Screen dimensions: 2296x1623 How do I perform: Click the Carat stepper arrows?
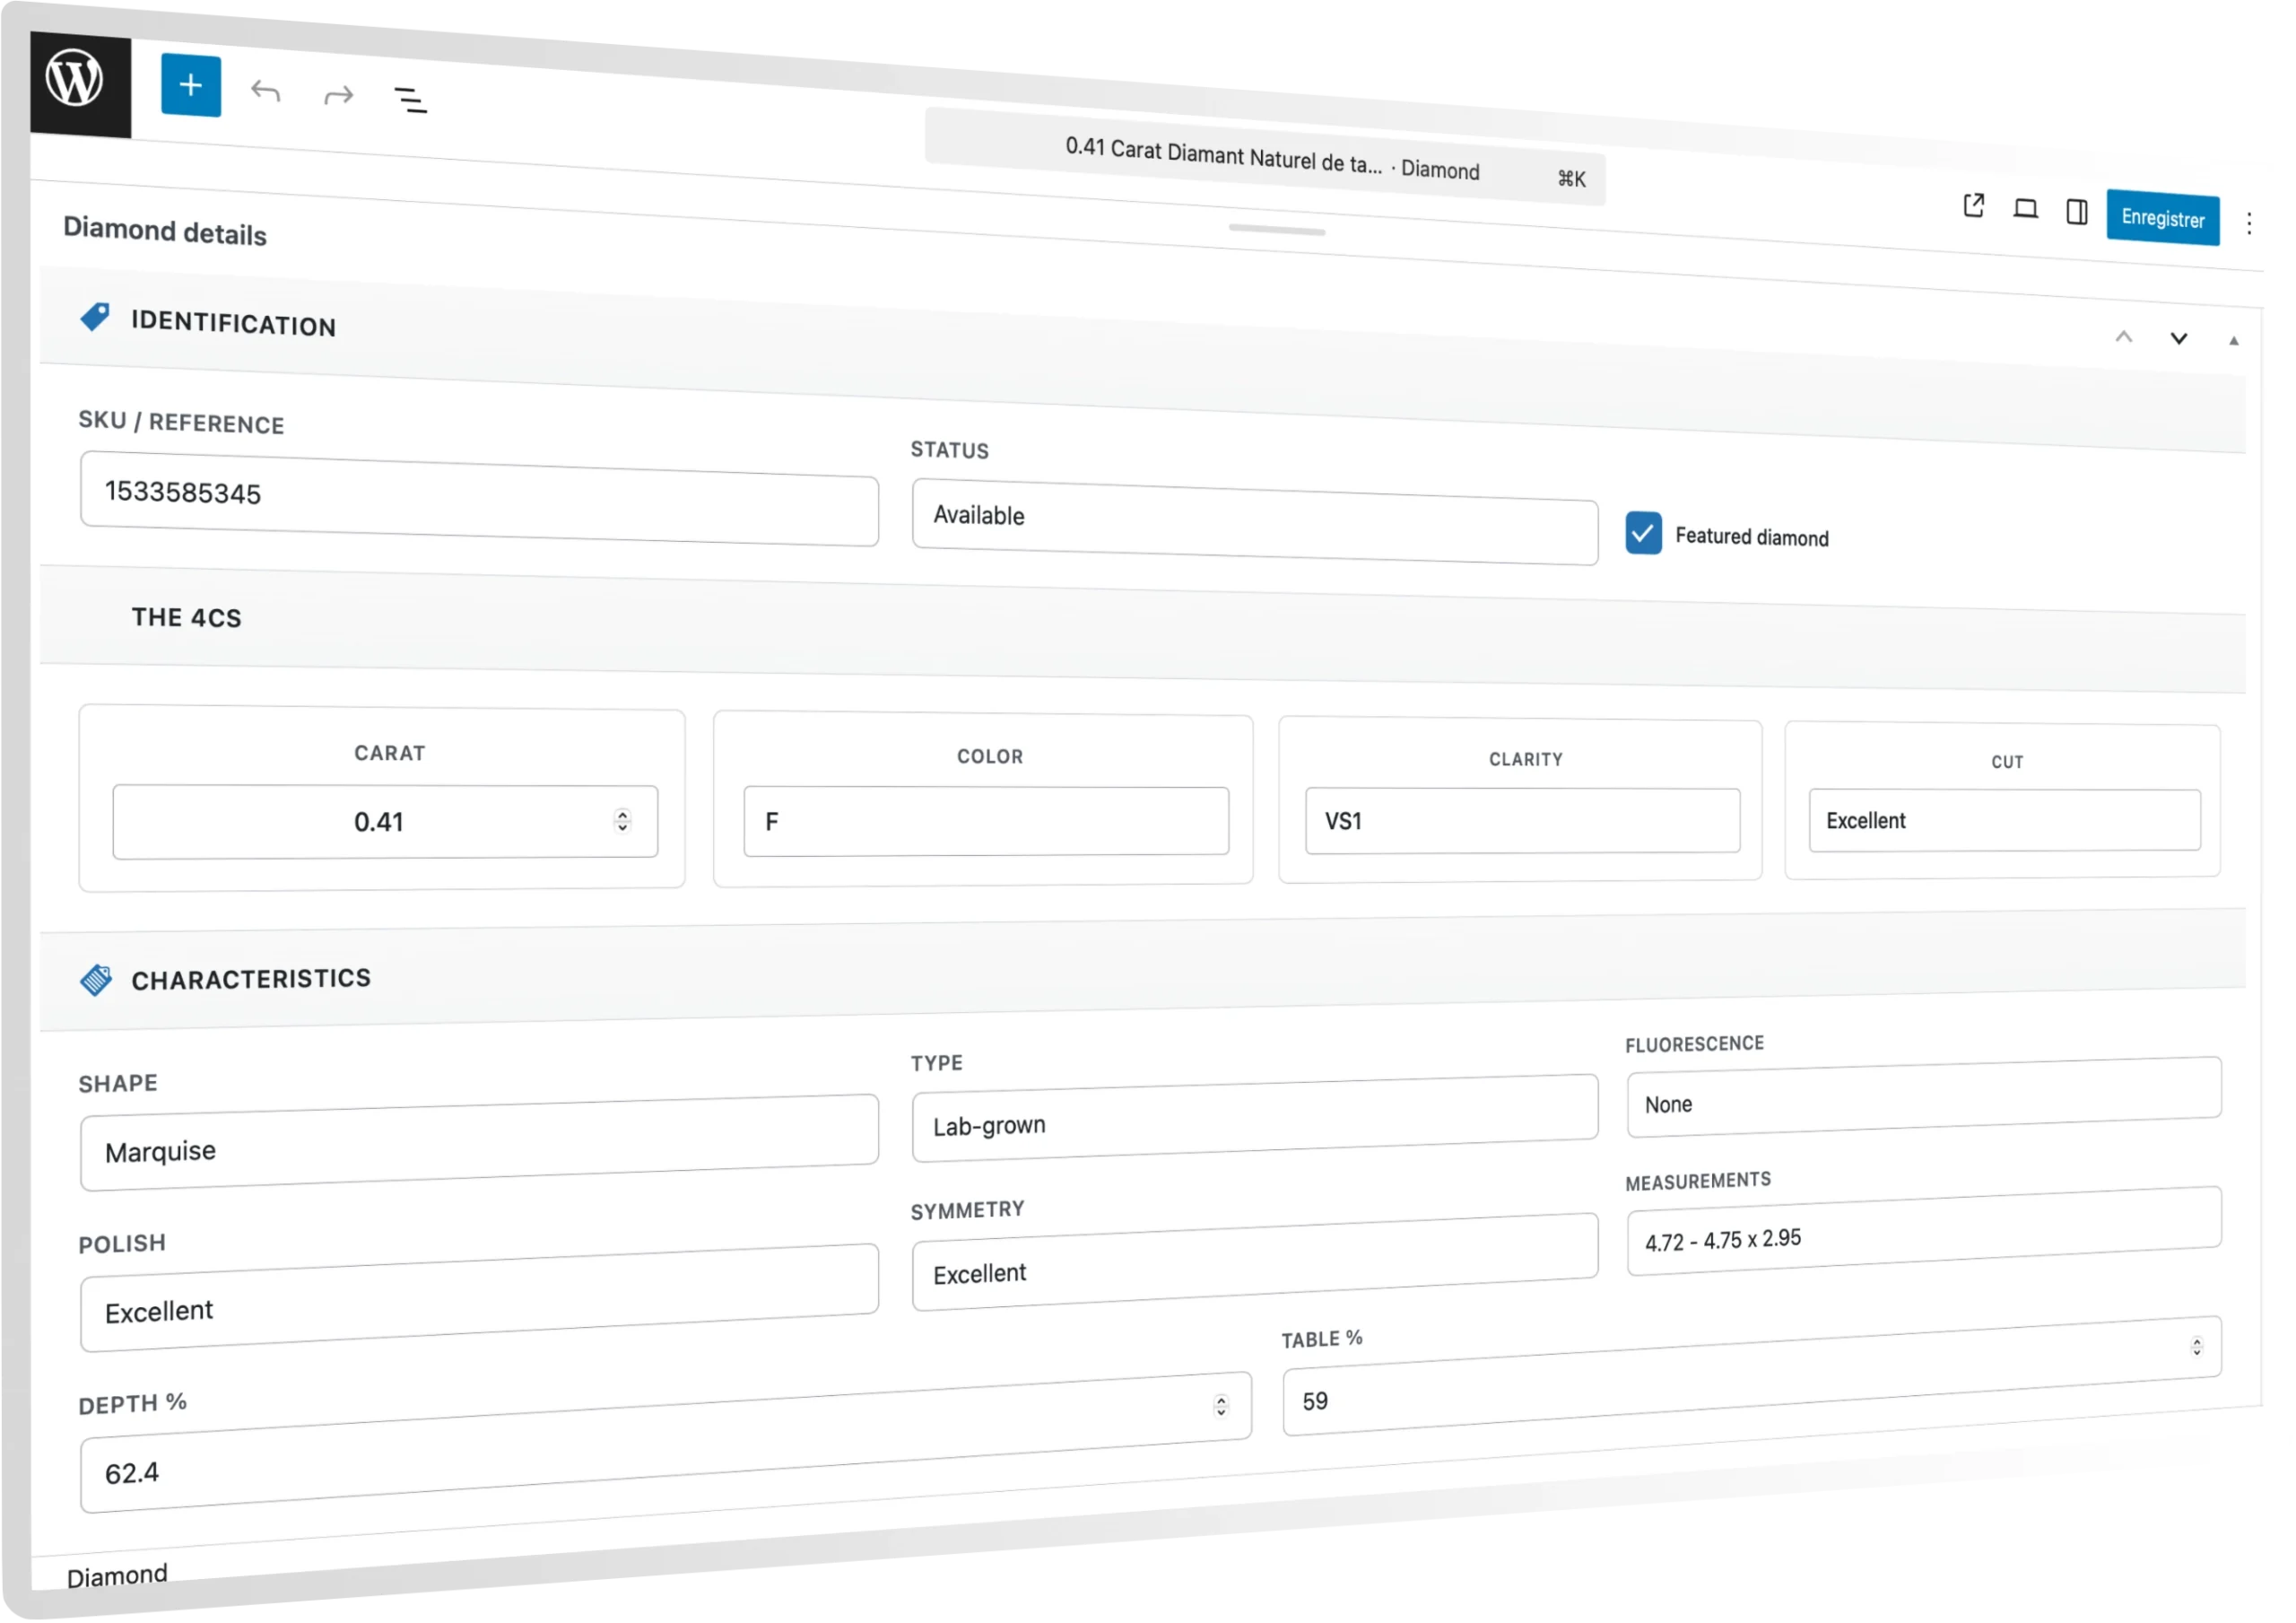pos(622,821)
